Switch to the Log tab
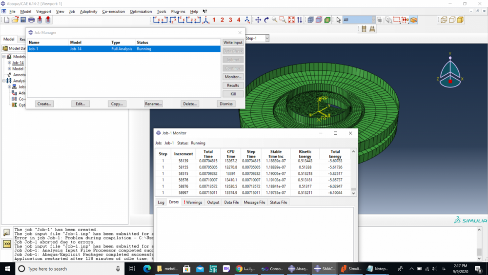488x275 pixels. click(x=161, y=202)
